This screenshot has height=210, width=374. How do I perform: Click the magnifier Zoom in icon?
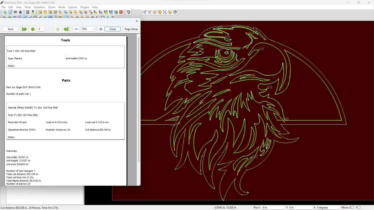[x=144, y=12]
